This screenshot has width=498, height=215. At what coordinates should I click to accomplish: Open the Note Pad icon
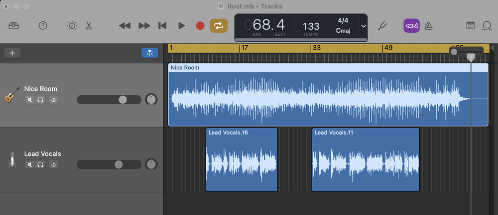(470, 25)
